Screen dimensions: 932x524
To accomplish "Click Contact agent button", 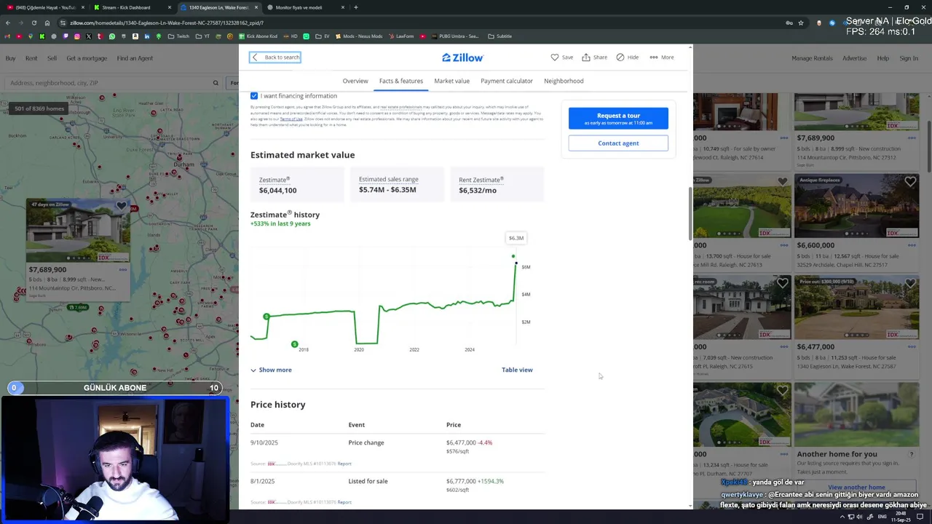I will click(618, 143).
